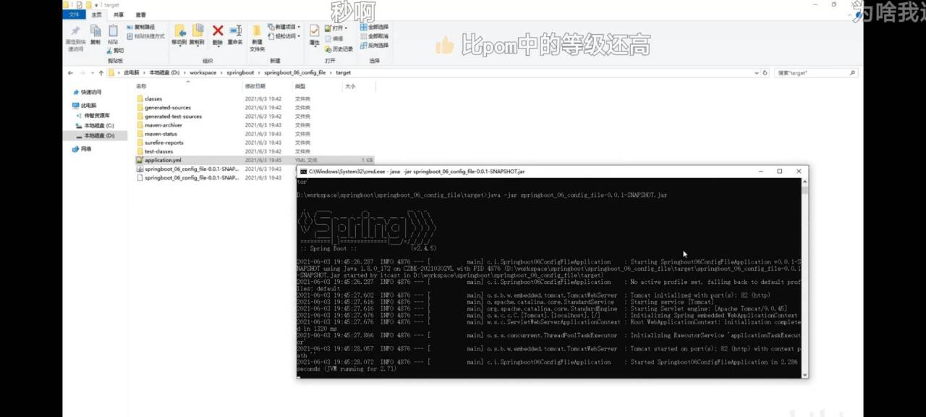Click the search magnifier icon in Explorer
This screenshot has width=926, height=417.
click(x=852, y=72)
